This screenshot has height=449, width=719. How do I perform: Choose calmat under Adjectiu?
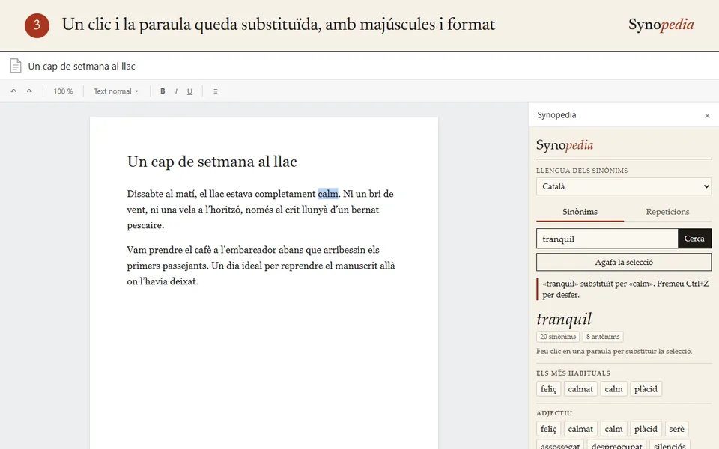tap(580, 429)
